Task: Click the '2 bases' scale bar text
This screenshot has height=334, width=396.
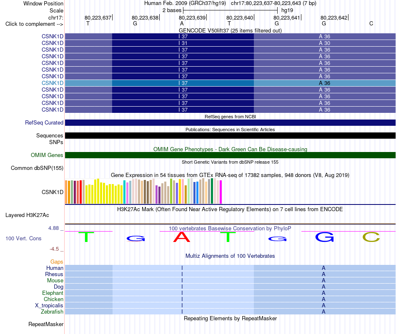Action: click(x=172, y=10)
